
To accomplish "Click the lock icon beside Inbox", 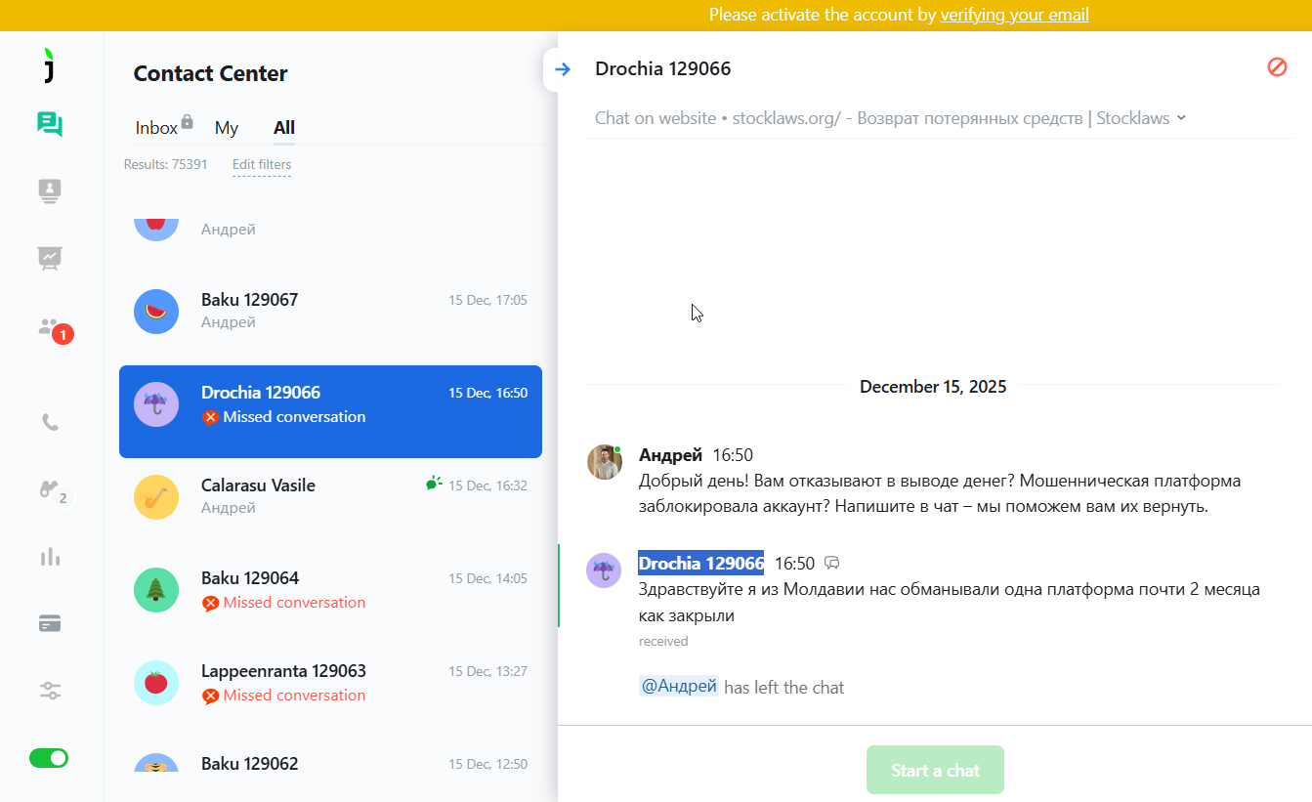I will pyautogui.click(x=187, y=122).
